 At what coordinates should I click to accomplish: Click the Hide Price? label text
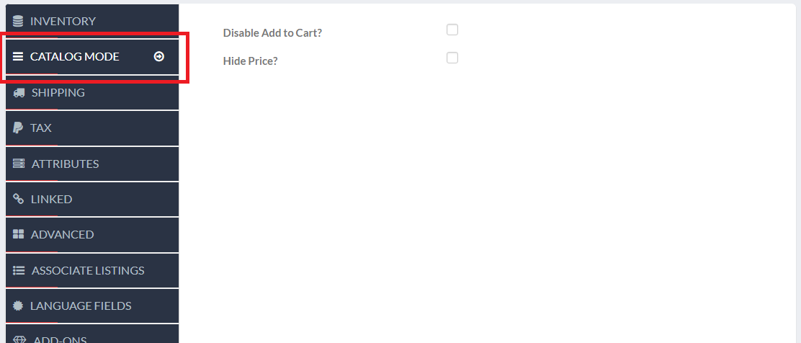(x=251, y=61)
